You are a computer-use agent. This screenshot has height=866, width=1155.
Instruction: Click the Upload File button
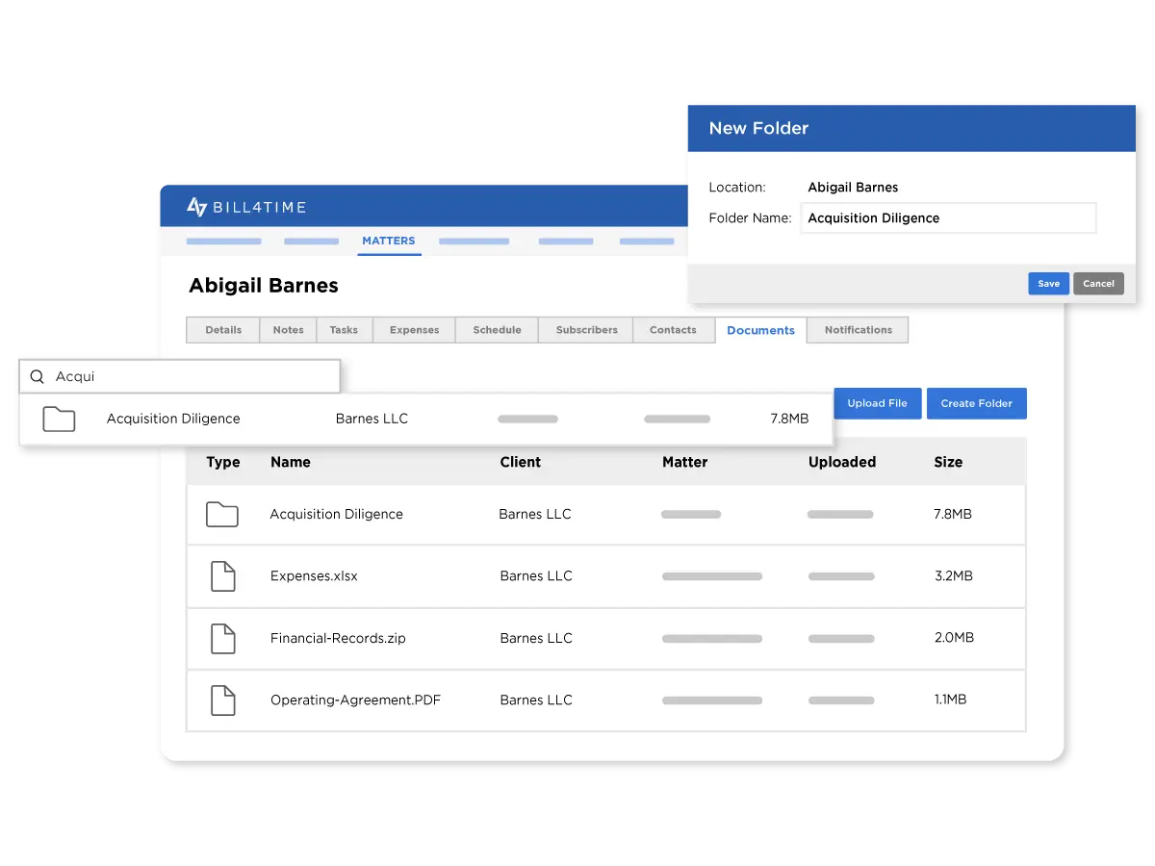point(877,403)
